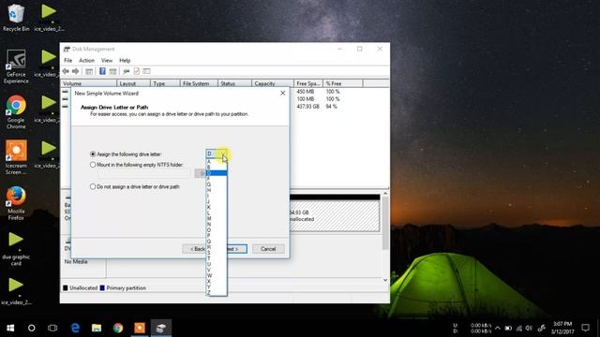The width and height of the screenshot is (600, 337).
Task: Click the Type column header
Action: point(165,83)
